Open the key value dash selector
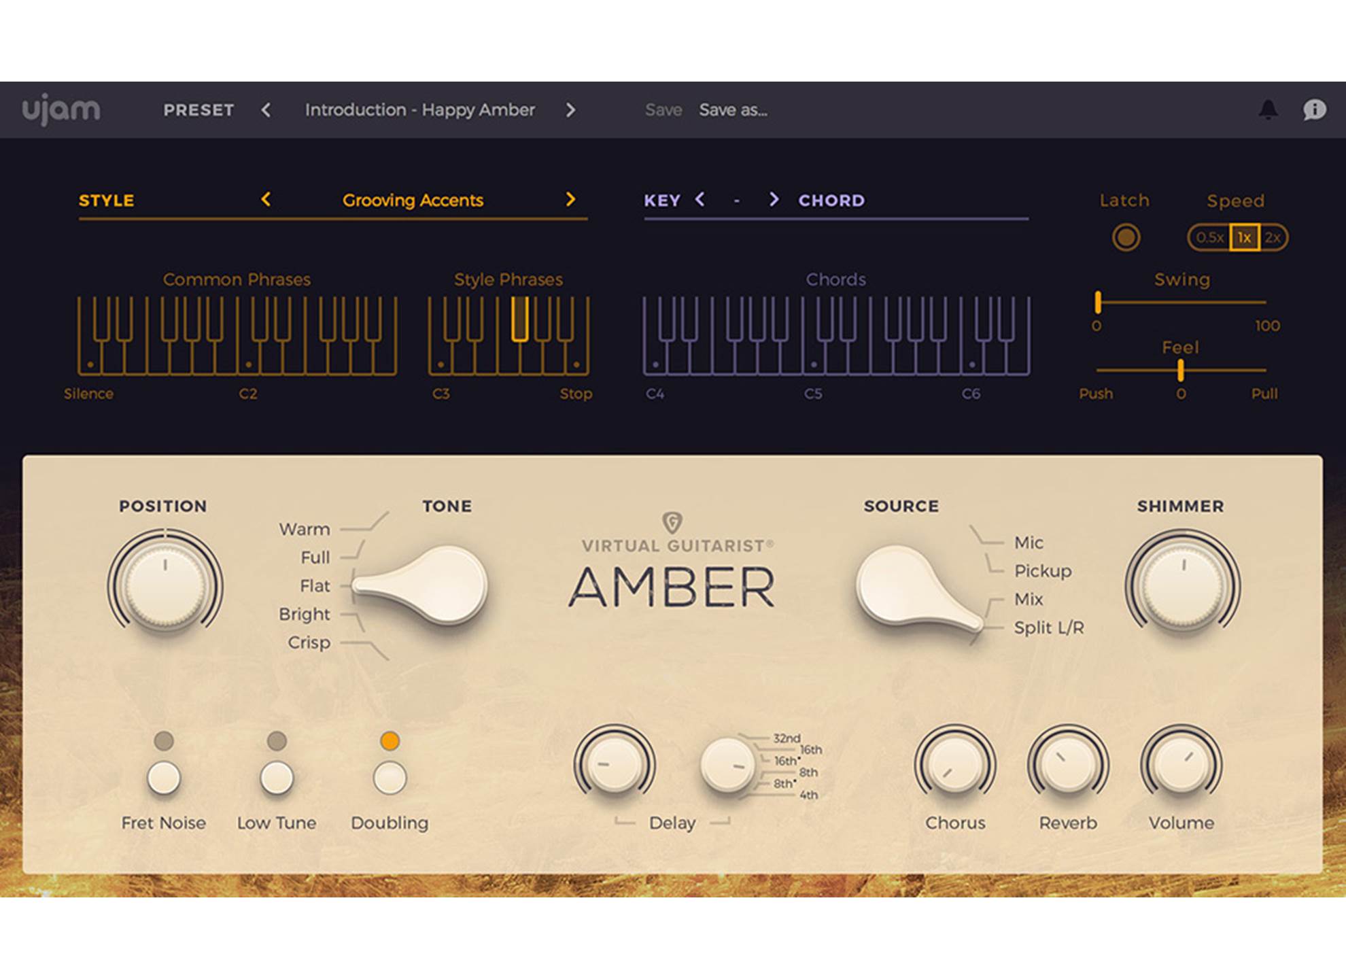 tap(737, 201)
